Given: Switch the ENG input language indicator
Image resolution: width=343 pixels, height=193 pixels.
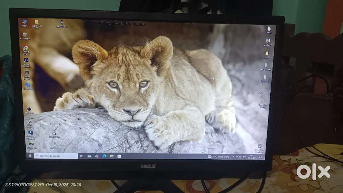Looking at the screenshot, I should [x=245, y=157].
